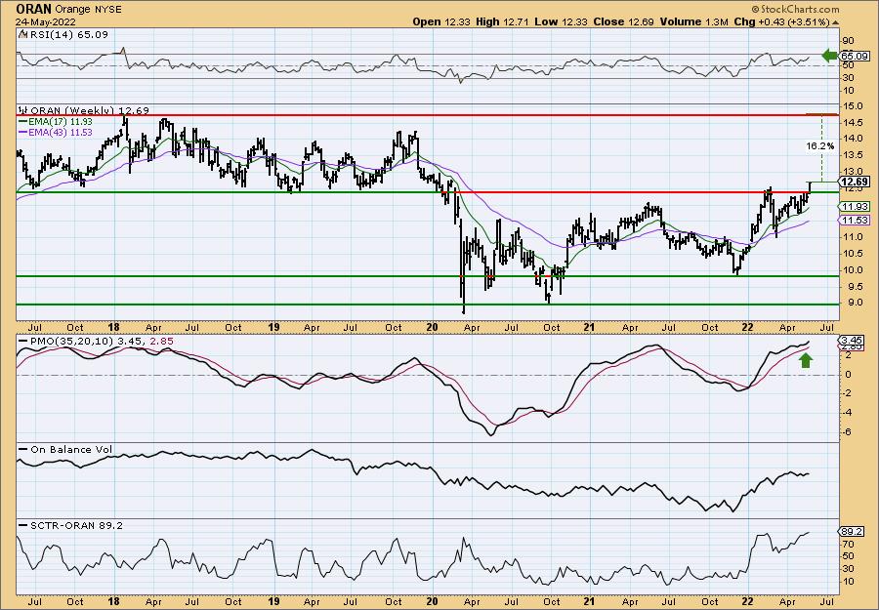Click the bold 12.69 price tag on axis

click(855, 182)
